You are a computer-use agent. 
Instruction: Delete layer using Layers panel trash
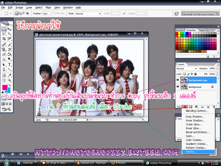tap(214, 107)
